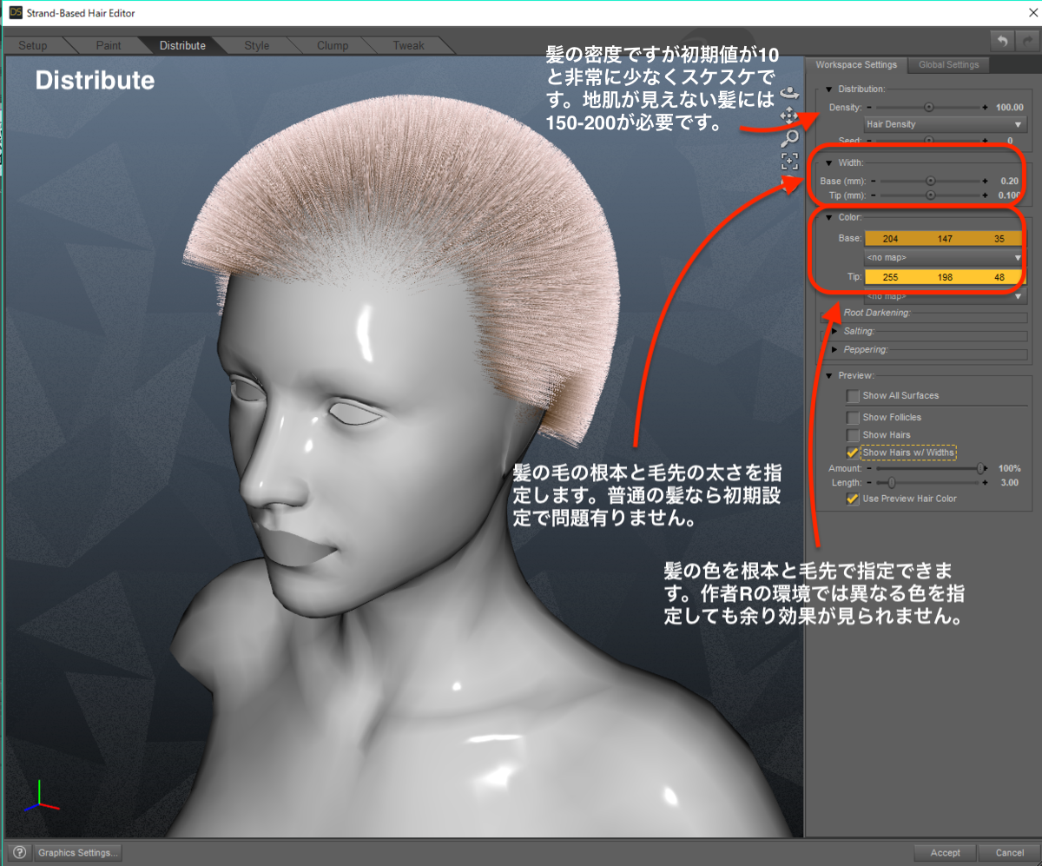The width and height of the screenshot is (1042, 866).
Task: Select the pan view arrows icon
Action: tap(789, 115)
